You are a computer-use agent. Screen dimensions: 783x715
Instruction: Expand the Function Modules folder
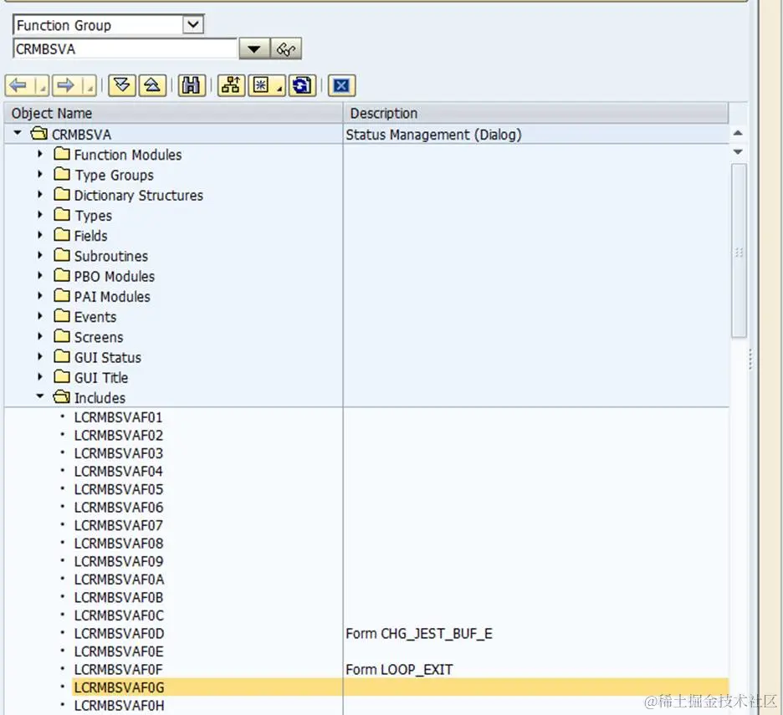40,154
